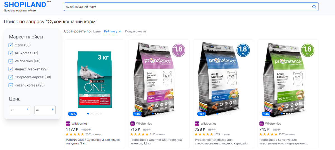Click the search magnifier icon

pos(314,7)
